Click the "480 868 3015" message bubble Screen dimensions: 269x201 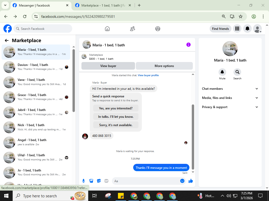[x=102, y=136]
